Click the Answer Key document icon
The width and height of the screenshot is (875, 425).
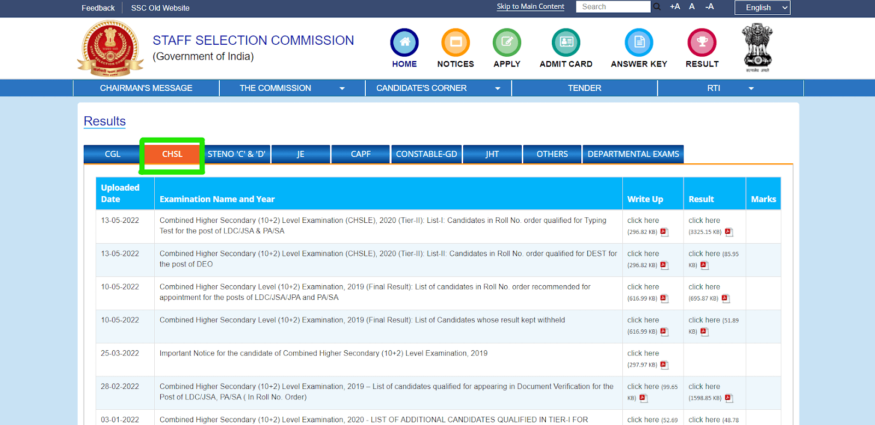pos(639,43)
